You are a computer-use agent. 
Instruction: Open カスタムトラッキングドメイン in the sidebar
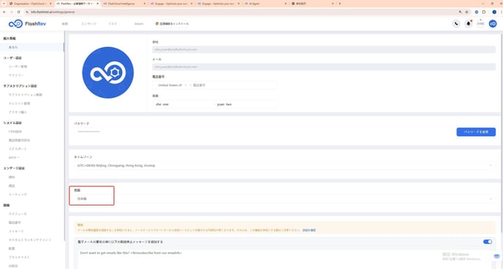coord(30,240)
